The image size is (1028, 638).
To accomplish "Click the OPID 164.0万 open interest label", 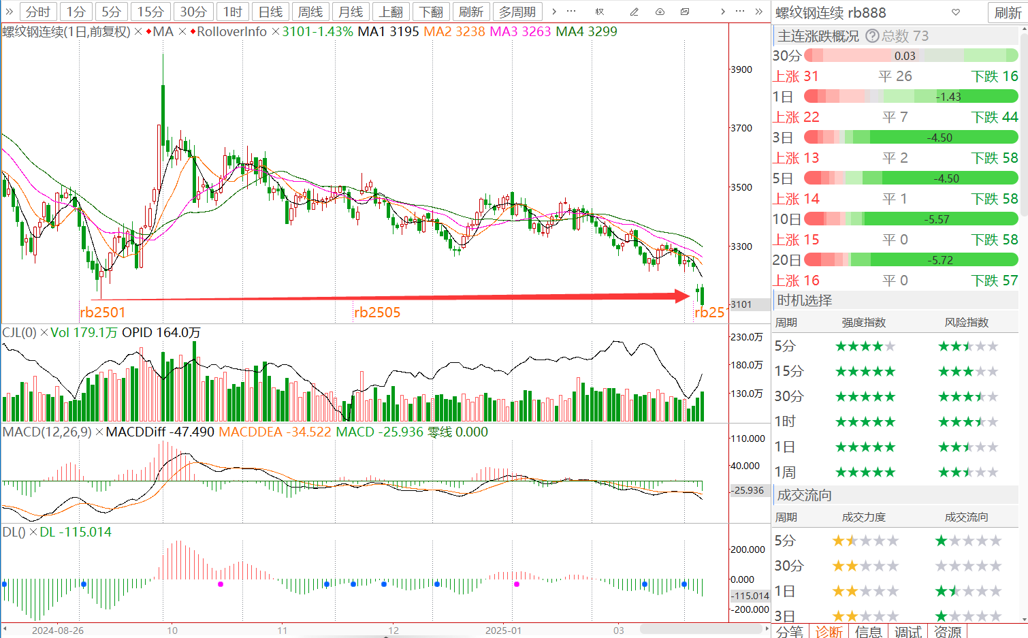I will click(161, 332).
